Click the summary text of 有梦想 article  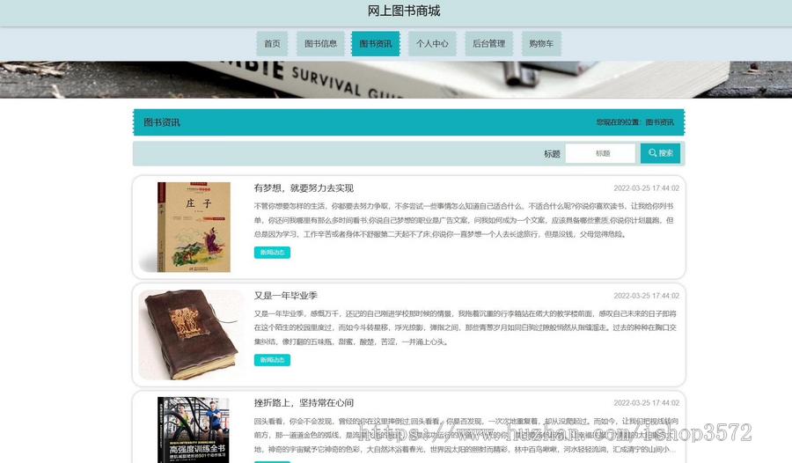[x=464, y=220]
